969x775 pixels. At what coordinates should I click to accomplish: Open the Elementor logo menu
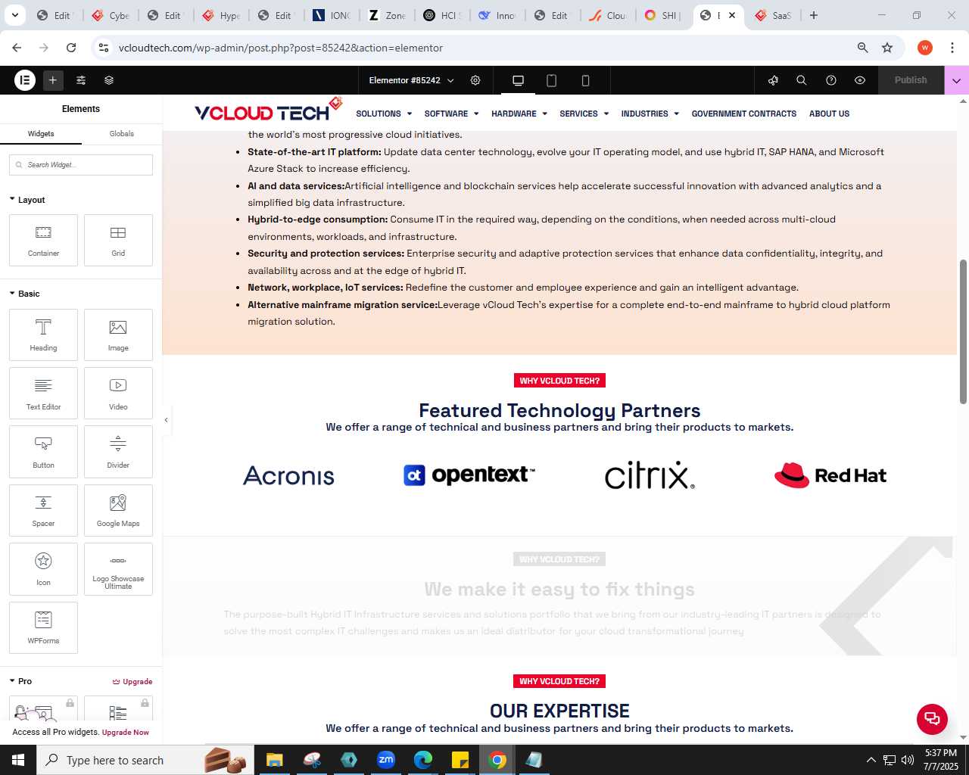(25, 79)
